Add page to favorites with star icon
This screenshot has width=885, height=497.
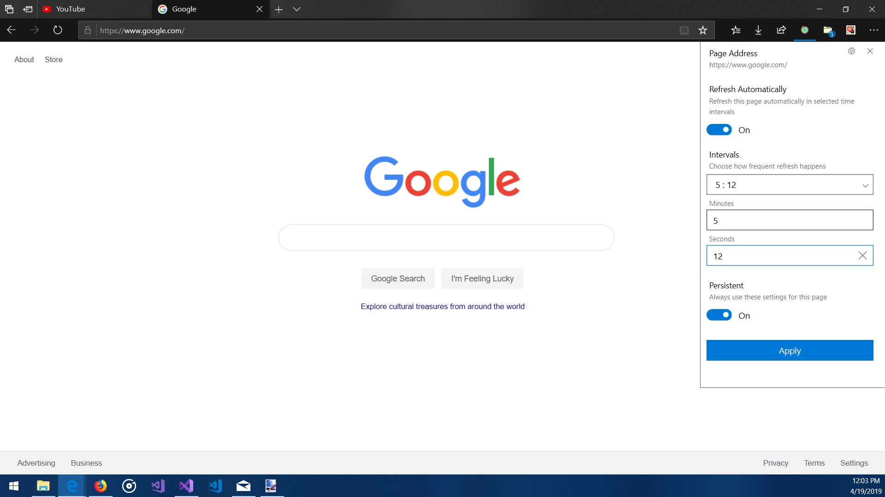[x=703, y=30]
